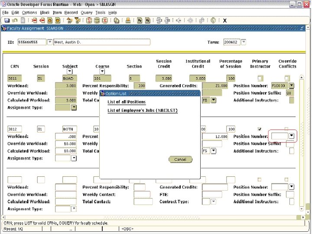312x234 pixels.
Task: Open the Block menu
Action: (x=45, y=13)
